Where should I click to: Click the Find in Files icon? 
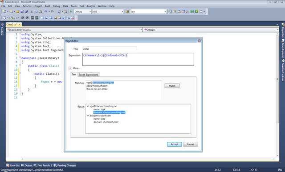click(127, 12)
